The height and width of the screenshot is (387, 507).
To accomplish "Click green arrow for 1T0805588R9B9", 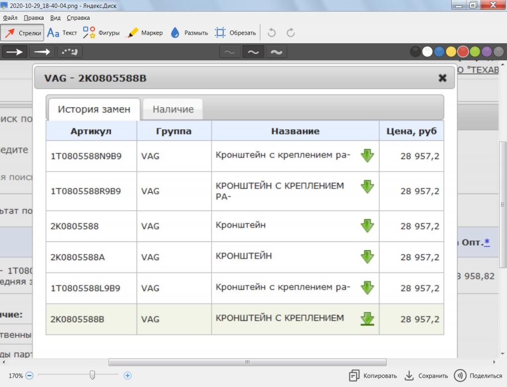I will pos(367,187).
